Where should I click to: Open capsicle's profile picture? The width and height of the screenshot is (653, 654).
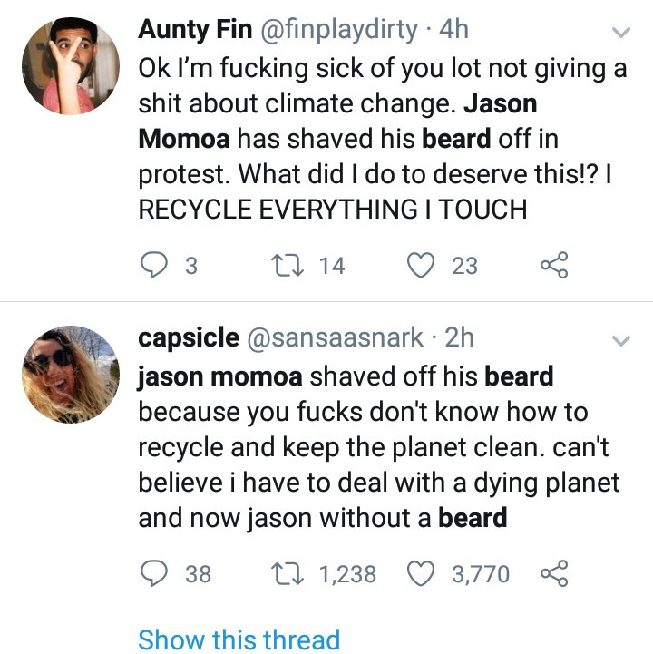[70, 374]
